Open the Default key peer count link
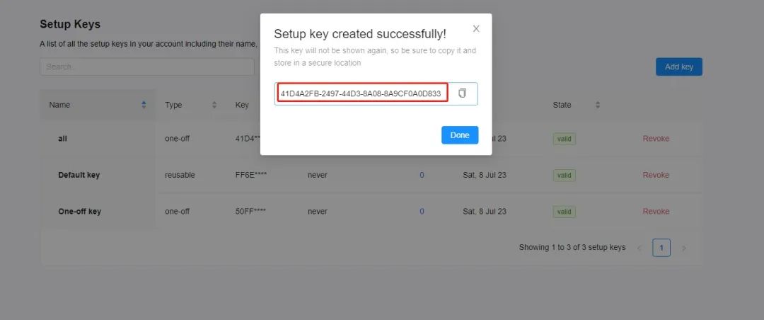This screenshot has height=320, width=764. (x=422, y=175)
